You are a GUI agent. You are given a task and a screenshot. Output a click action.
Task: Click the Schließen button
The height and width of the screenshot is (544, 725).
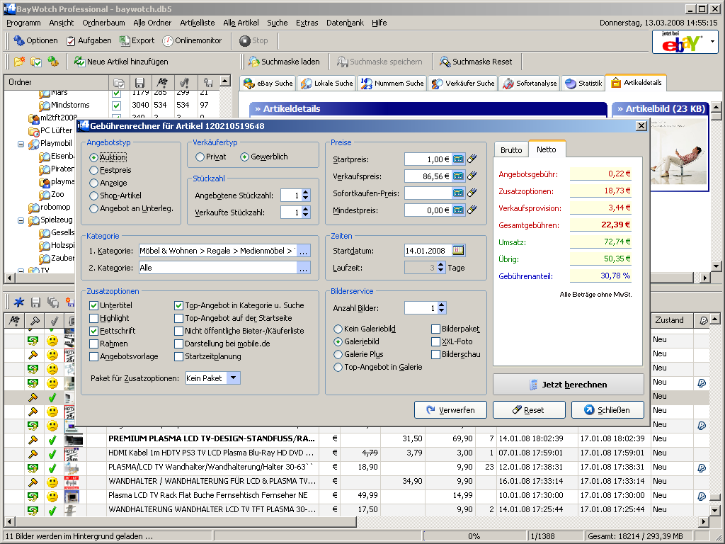click(607, 410)
